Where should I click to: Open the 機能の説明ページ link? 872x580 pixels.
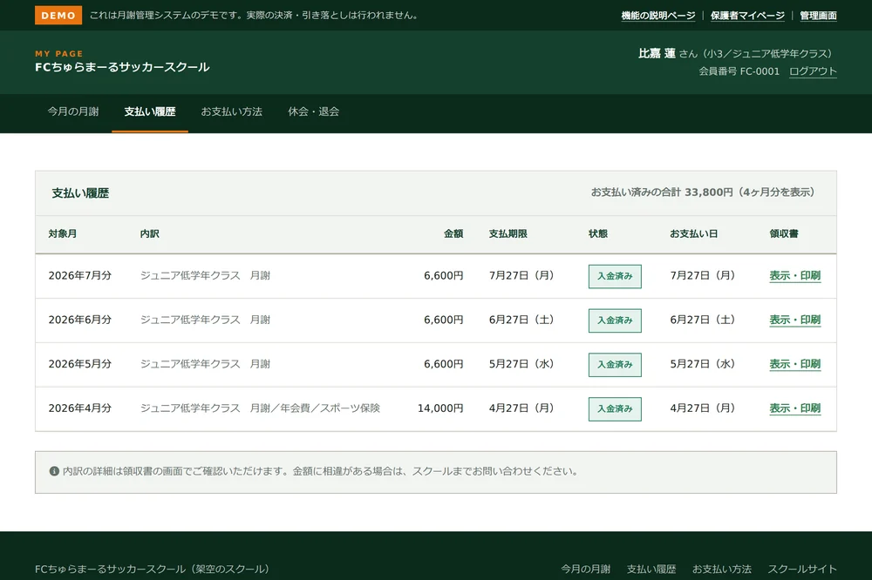pyautogui.click(x=657, y=16)
